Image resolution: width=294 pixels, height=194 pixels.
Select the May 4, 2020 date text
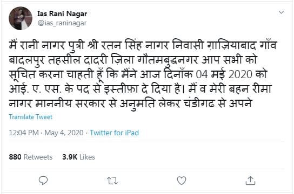64,133
